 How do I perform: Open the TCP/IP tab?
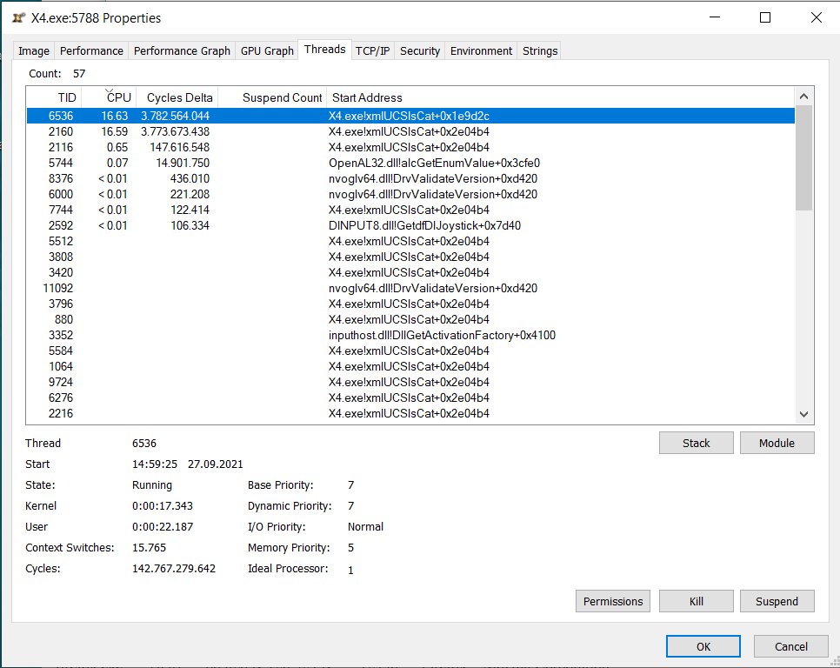(x=372, y=51)
